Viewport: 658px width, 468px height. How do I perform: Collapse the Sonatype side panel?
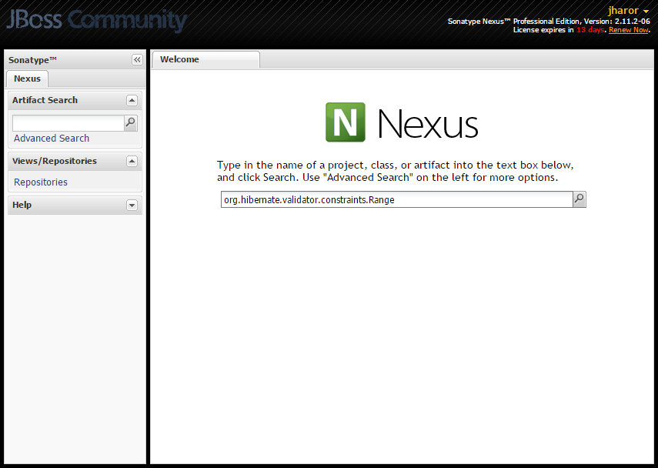coord(137,60)
